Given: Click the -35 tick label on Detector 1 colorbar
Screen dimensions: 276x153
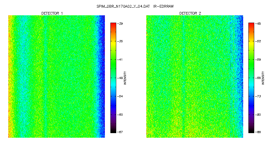Looking at the screenshot, I should (x=120, y=41).
